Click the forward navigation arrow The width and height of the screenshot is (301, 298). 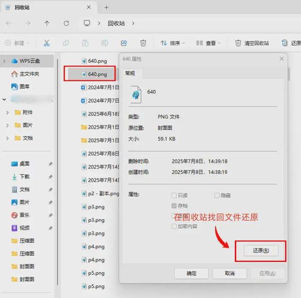click(x=28, y=23)
